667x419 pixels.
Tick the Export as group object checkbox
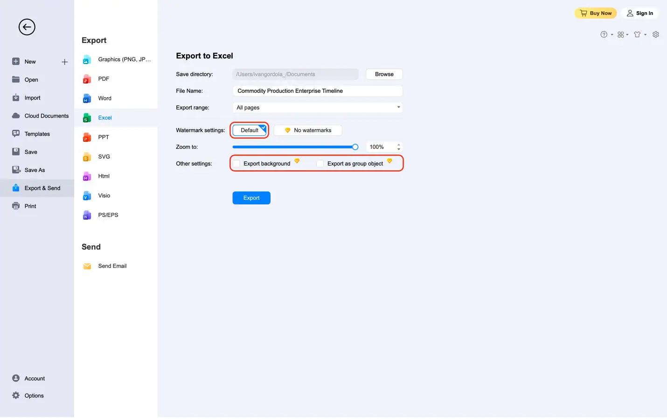pos(320,164)
